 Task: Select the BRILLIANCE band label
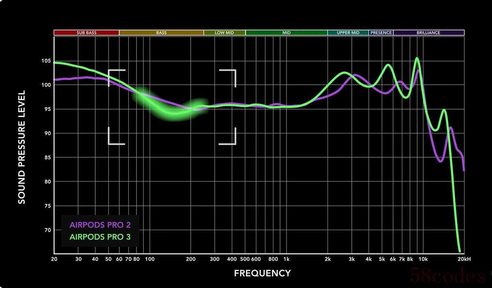[x=428, y=33]
